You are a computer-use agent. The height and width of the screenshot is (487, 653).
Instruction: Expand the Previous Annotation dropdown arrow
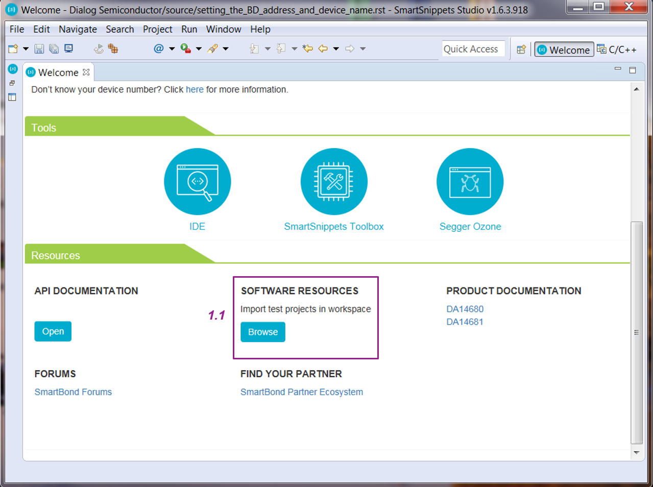click(x=294, y=49)
